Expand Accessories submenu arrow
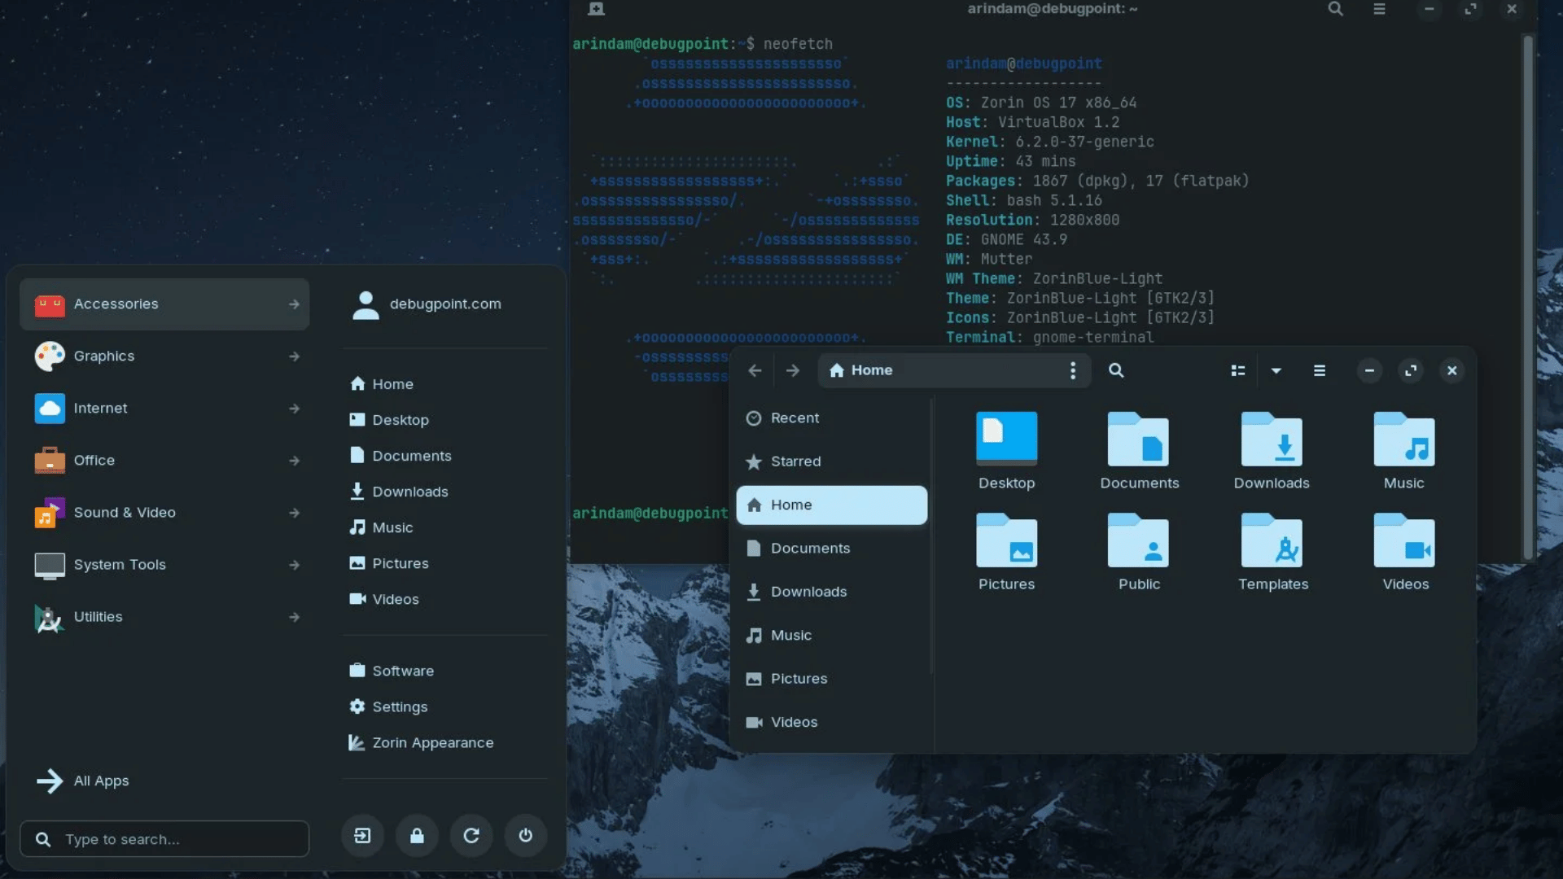Viewport: 1563px width, 879px height. tap(294, 304)
